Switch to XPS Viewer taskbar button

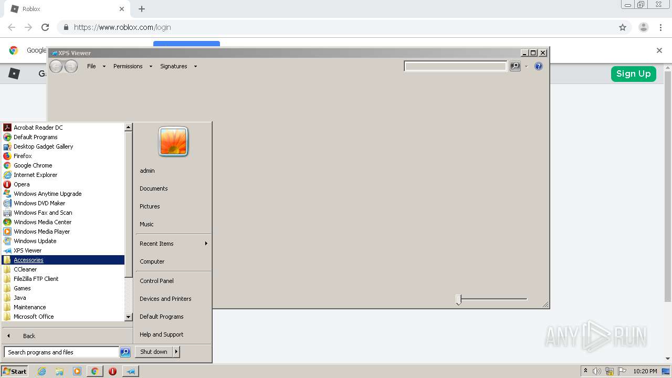pos(131,371)
